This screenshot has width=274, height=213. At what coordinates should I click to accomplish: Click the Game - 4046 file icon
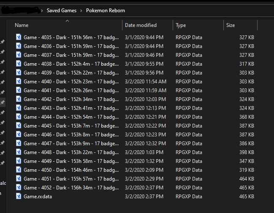(x=19, y=134)
